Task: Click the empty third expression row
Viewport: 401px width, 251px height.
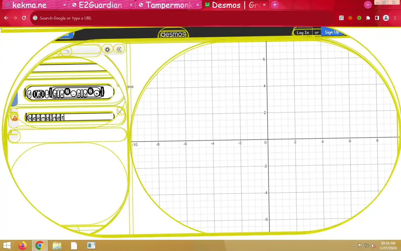Action: 68,135
